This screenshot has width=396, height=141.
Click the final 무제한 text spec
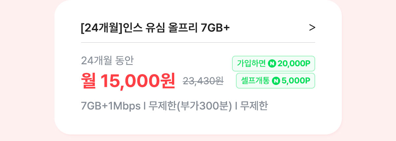point(254,106)
